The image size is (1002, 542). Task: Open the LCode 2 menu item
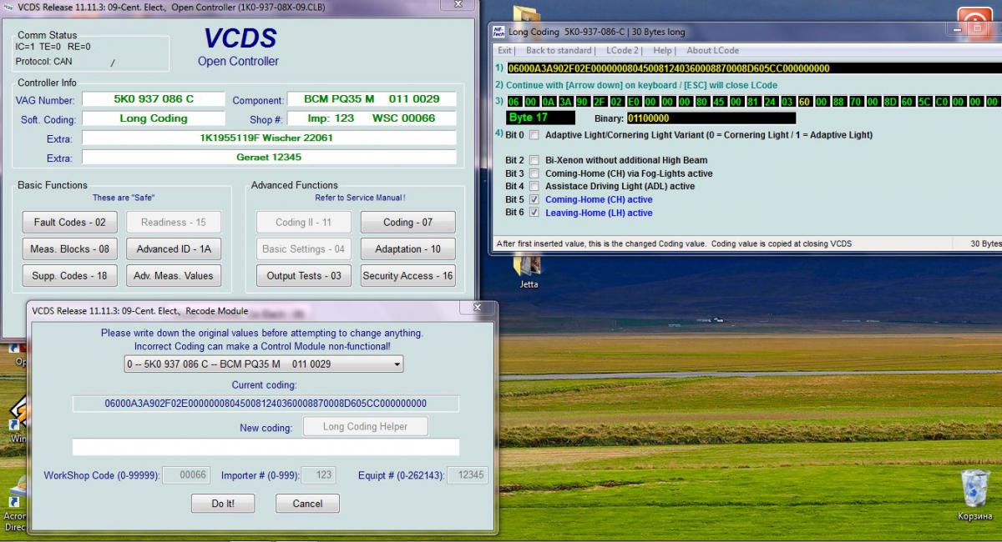[624, 51]
